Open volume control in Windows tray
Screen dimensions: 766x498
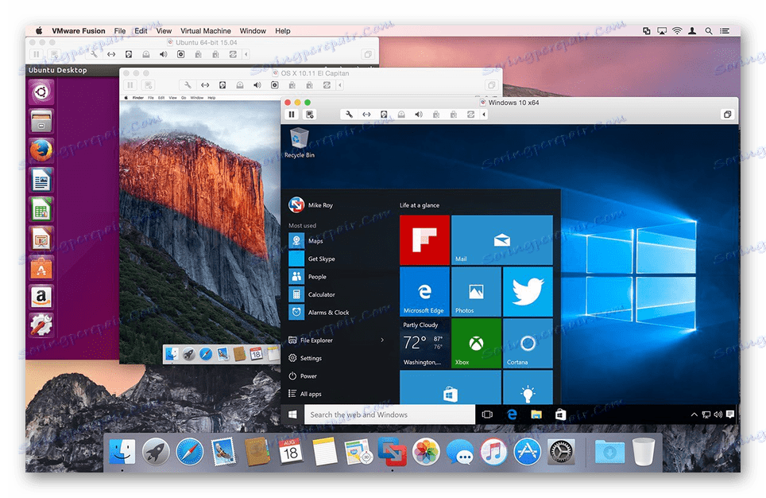(x=718, y=414)
